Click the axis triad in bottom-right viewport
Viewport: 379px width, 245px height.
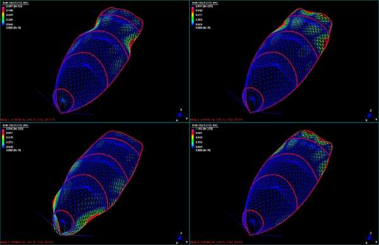370,238
